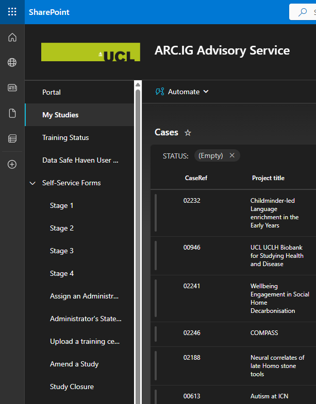Open My sites globe icon
Image resolution: width=316 pixels, height=404 pixels.
coord(12,62)
